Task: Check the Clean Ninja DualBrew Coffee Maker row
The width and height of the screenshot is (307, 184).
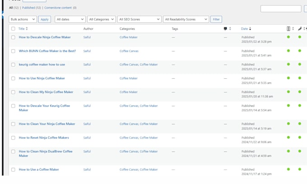Action: click(x=13, y=152)
